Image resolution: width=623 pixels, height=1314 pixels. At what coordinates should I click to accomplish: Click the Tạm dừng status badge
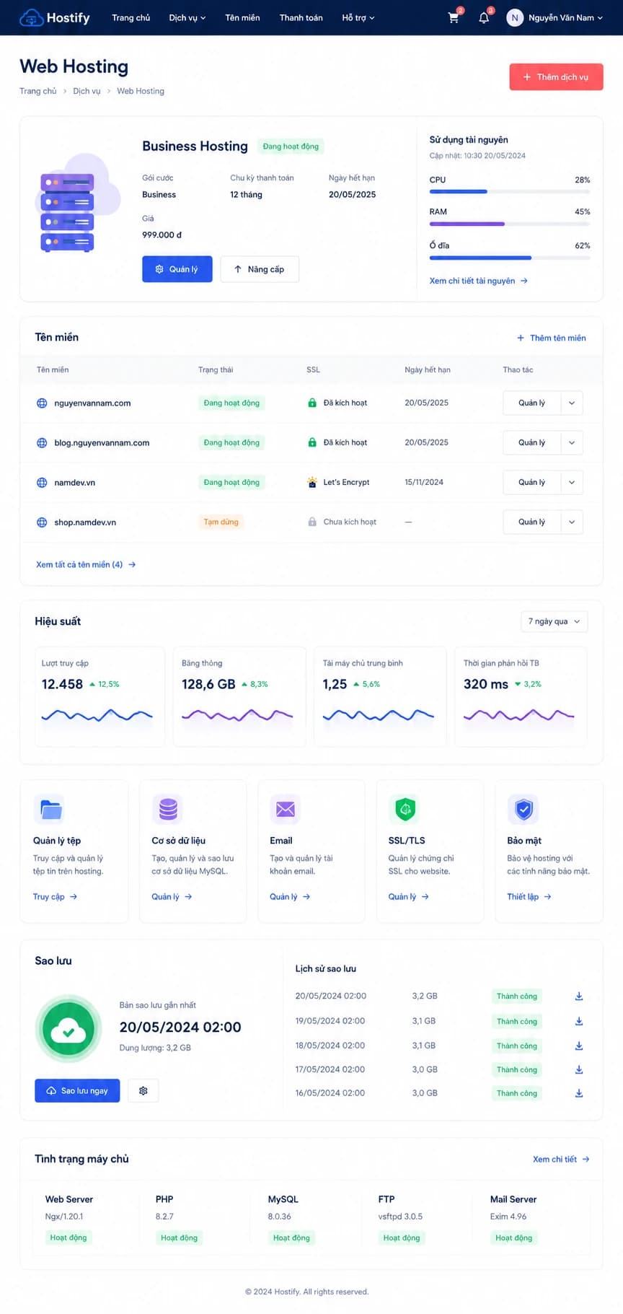coord(221,522)
